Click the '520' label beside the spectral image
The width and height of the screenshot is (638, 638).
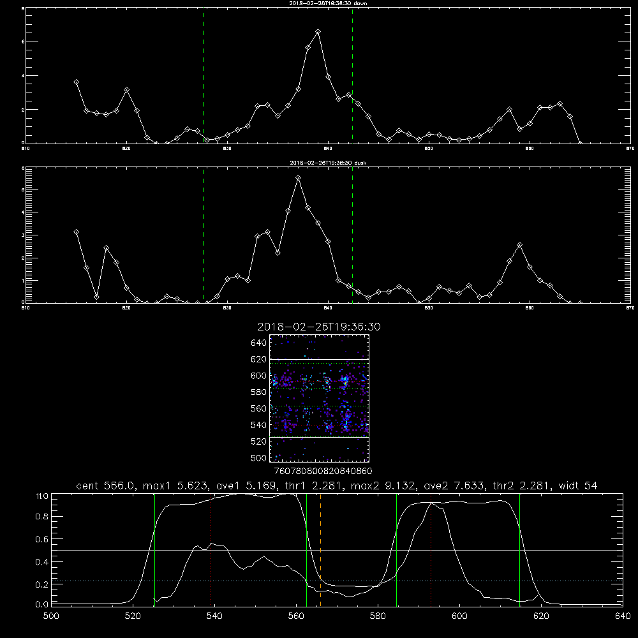tap(258, 441)
